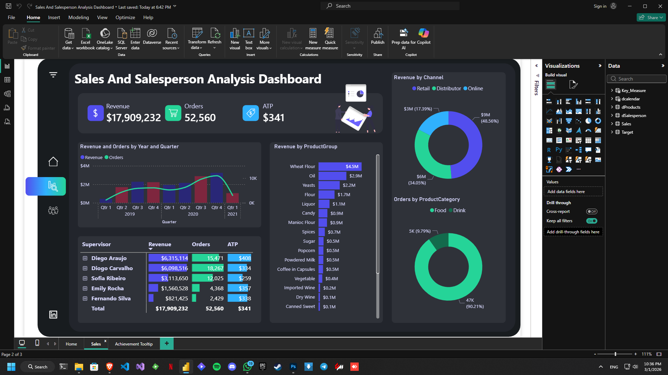Insert a slicer visual
Screen dimensions: 668x375
pos(579,141)
